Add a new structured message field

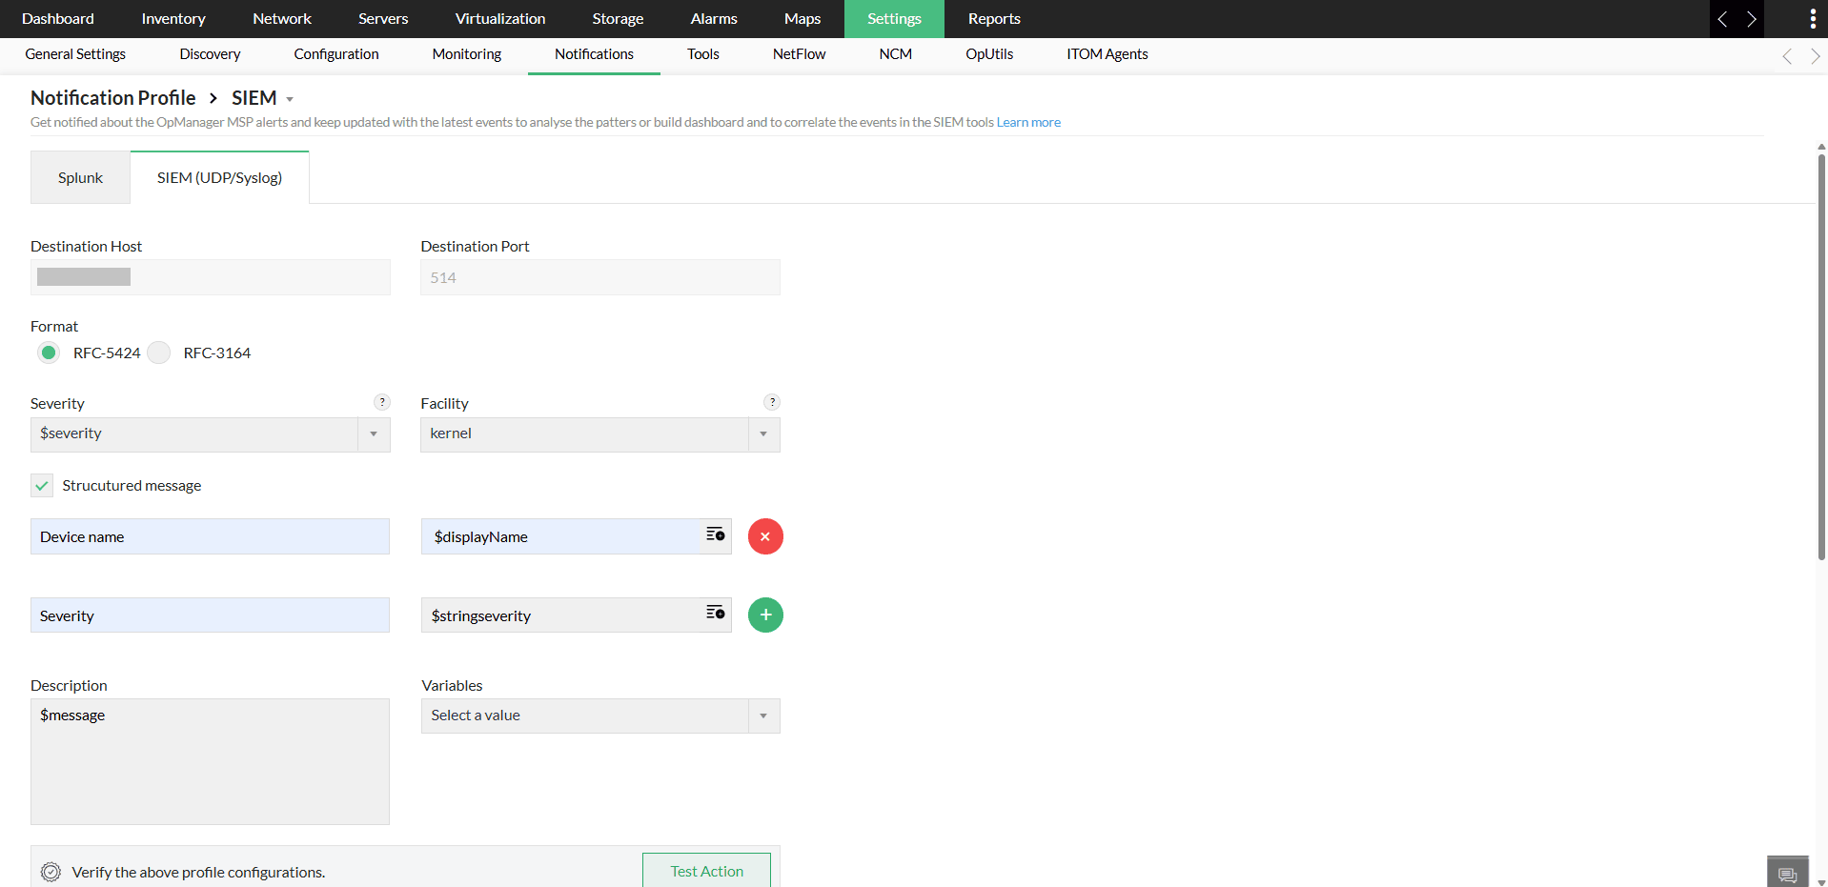pyautogui.click(x=765, y=615)
